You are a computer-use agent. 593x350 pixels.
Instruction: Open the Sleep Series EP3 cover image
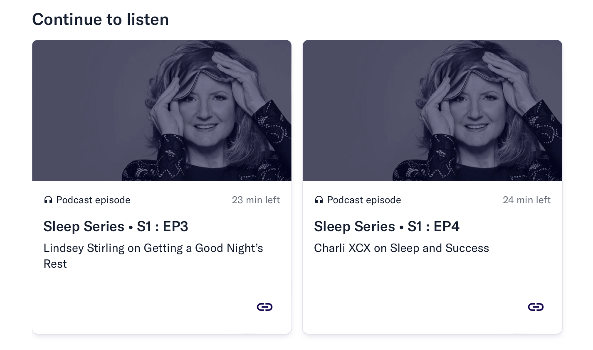point(162,111)
